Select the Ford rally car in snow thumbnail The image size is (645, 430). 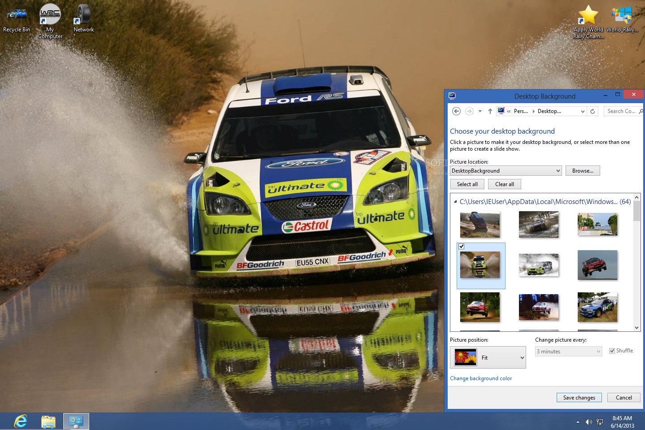pos(539,265)
